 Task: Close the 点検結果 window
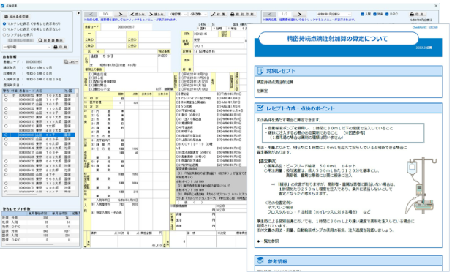coord(436,5)
